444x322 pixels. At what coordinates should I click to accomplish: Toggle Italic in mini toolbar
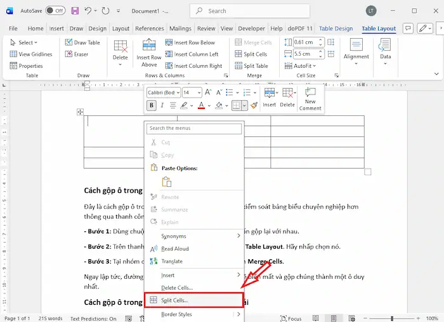[x=162, y=105]
